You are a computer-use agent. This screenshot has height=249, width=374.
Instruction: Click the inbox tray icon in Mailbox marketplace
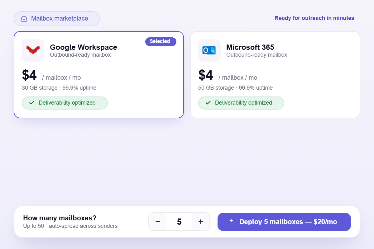24,19
